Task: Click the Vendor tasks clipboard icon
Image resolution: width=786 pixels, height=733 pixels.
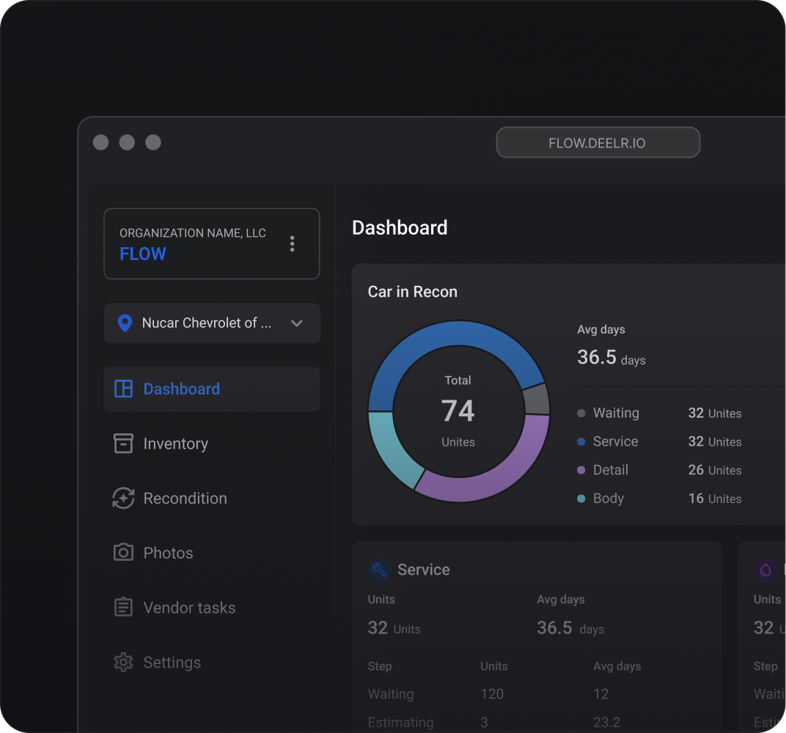Action: (x=123, y=608)
